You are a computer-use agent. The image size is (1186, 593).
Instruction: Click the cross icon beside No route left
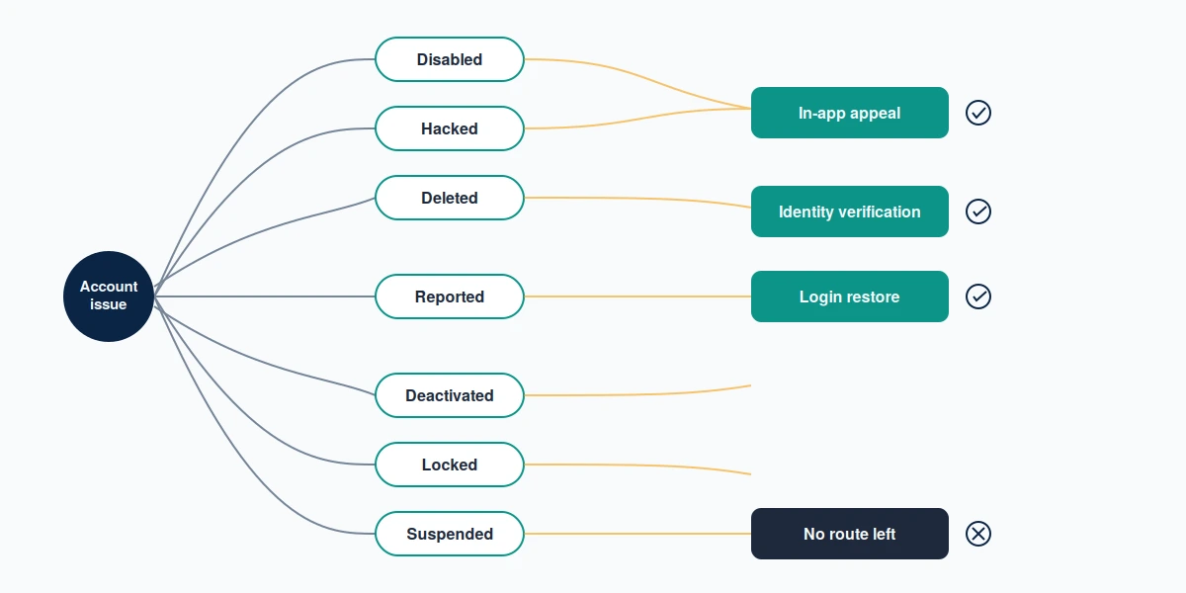[x=978, y=534]
